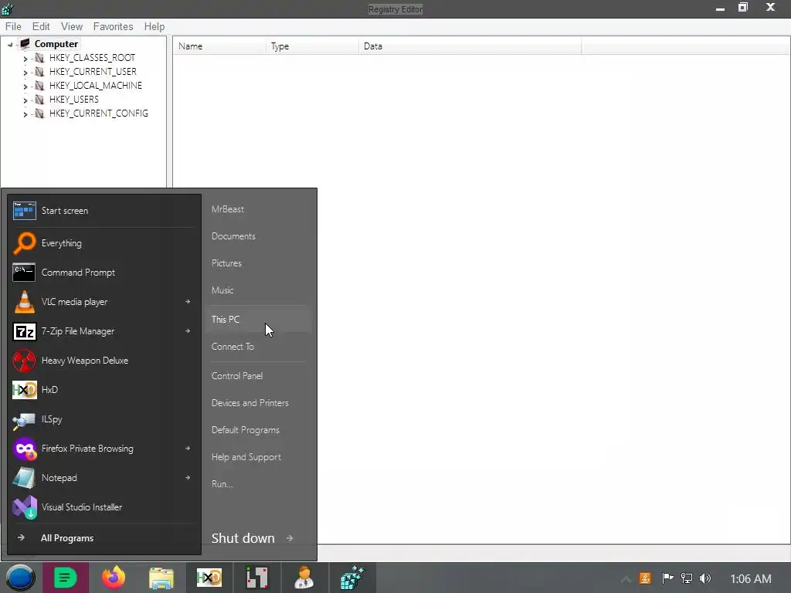Collapse the Computer root node
Image resolution: width=791 pixels, height=593 pixels.
(10, 44)
